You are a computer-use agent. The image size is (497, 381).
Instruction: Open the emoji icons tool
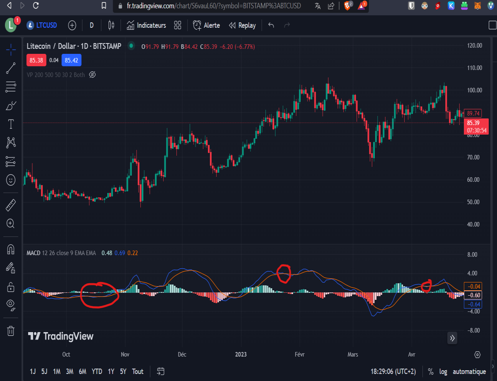11,180
